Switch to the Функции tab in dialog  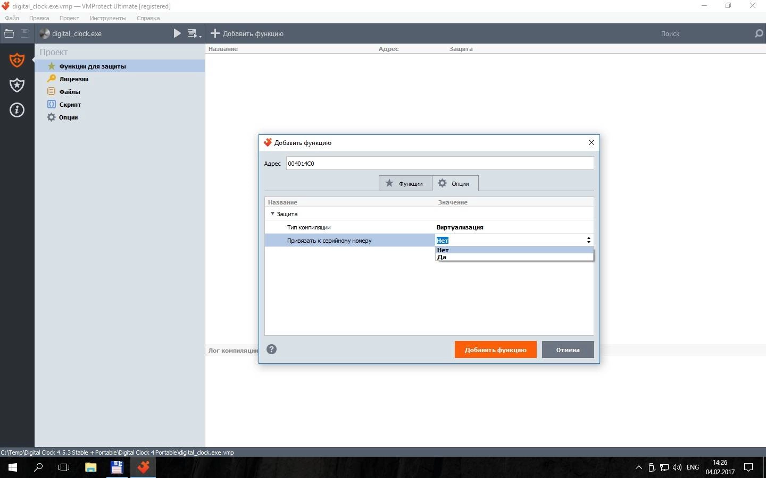pos(405,183)
